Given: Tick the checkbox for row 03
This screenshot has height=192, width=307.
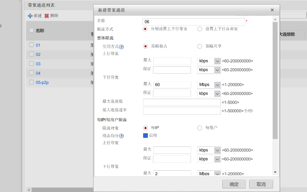Looking at the screenshot, I should coord(31,64).
